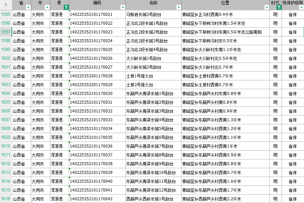Image resolution: width=304 pixels, height=203 pixels.
Task: Select code cell 140225353201170028
Action: click(x=97, y=76)
